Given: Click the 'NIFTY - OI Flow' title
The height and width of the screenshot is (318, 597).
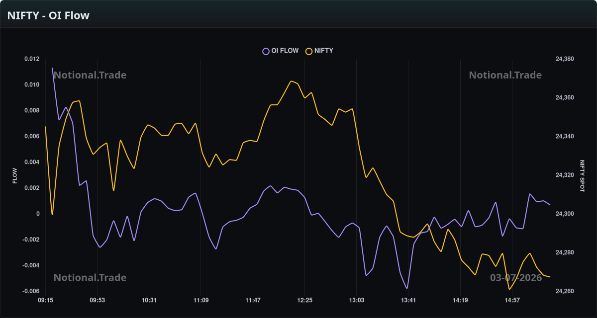Looking at the screenshot, I should (48, 15).
